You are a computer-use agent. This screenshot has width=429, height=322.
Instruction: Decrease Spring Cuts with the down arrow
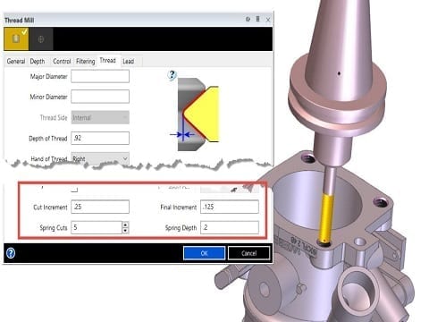(125, 231)
